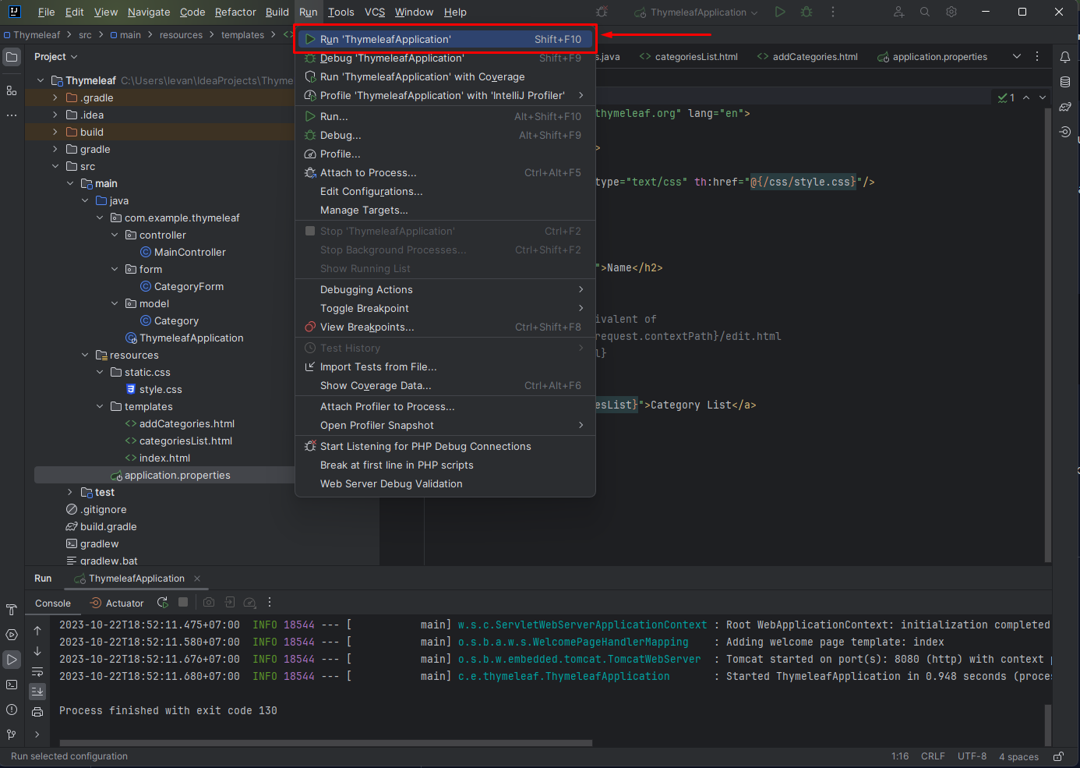Open the Project view dropdown
Viewport: 1080px width, 768px height.
click(56, 57)
